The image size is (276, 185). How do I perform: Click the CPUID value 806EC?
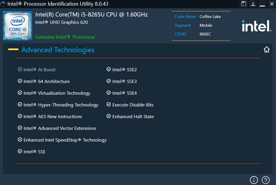206,34
